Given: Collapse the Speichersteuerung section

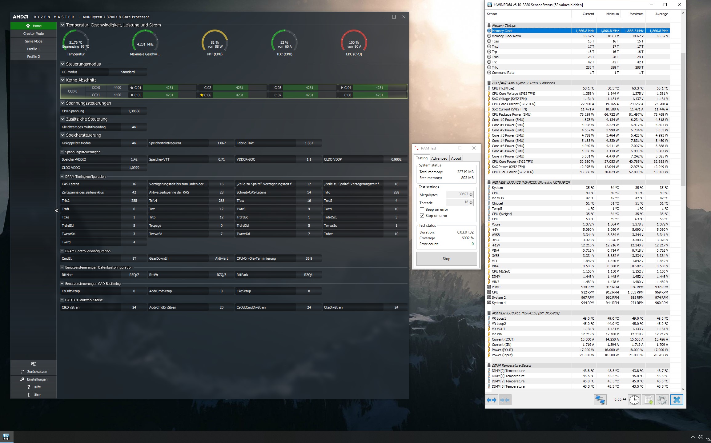Looking at the screenshot, I should click(63, 135).
